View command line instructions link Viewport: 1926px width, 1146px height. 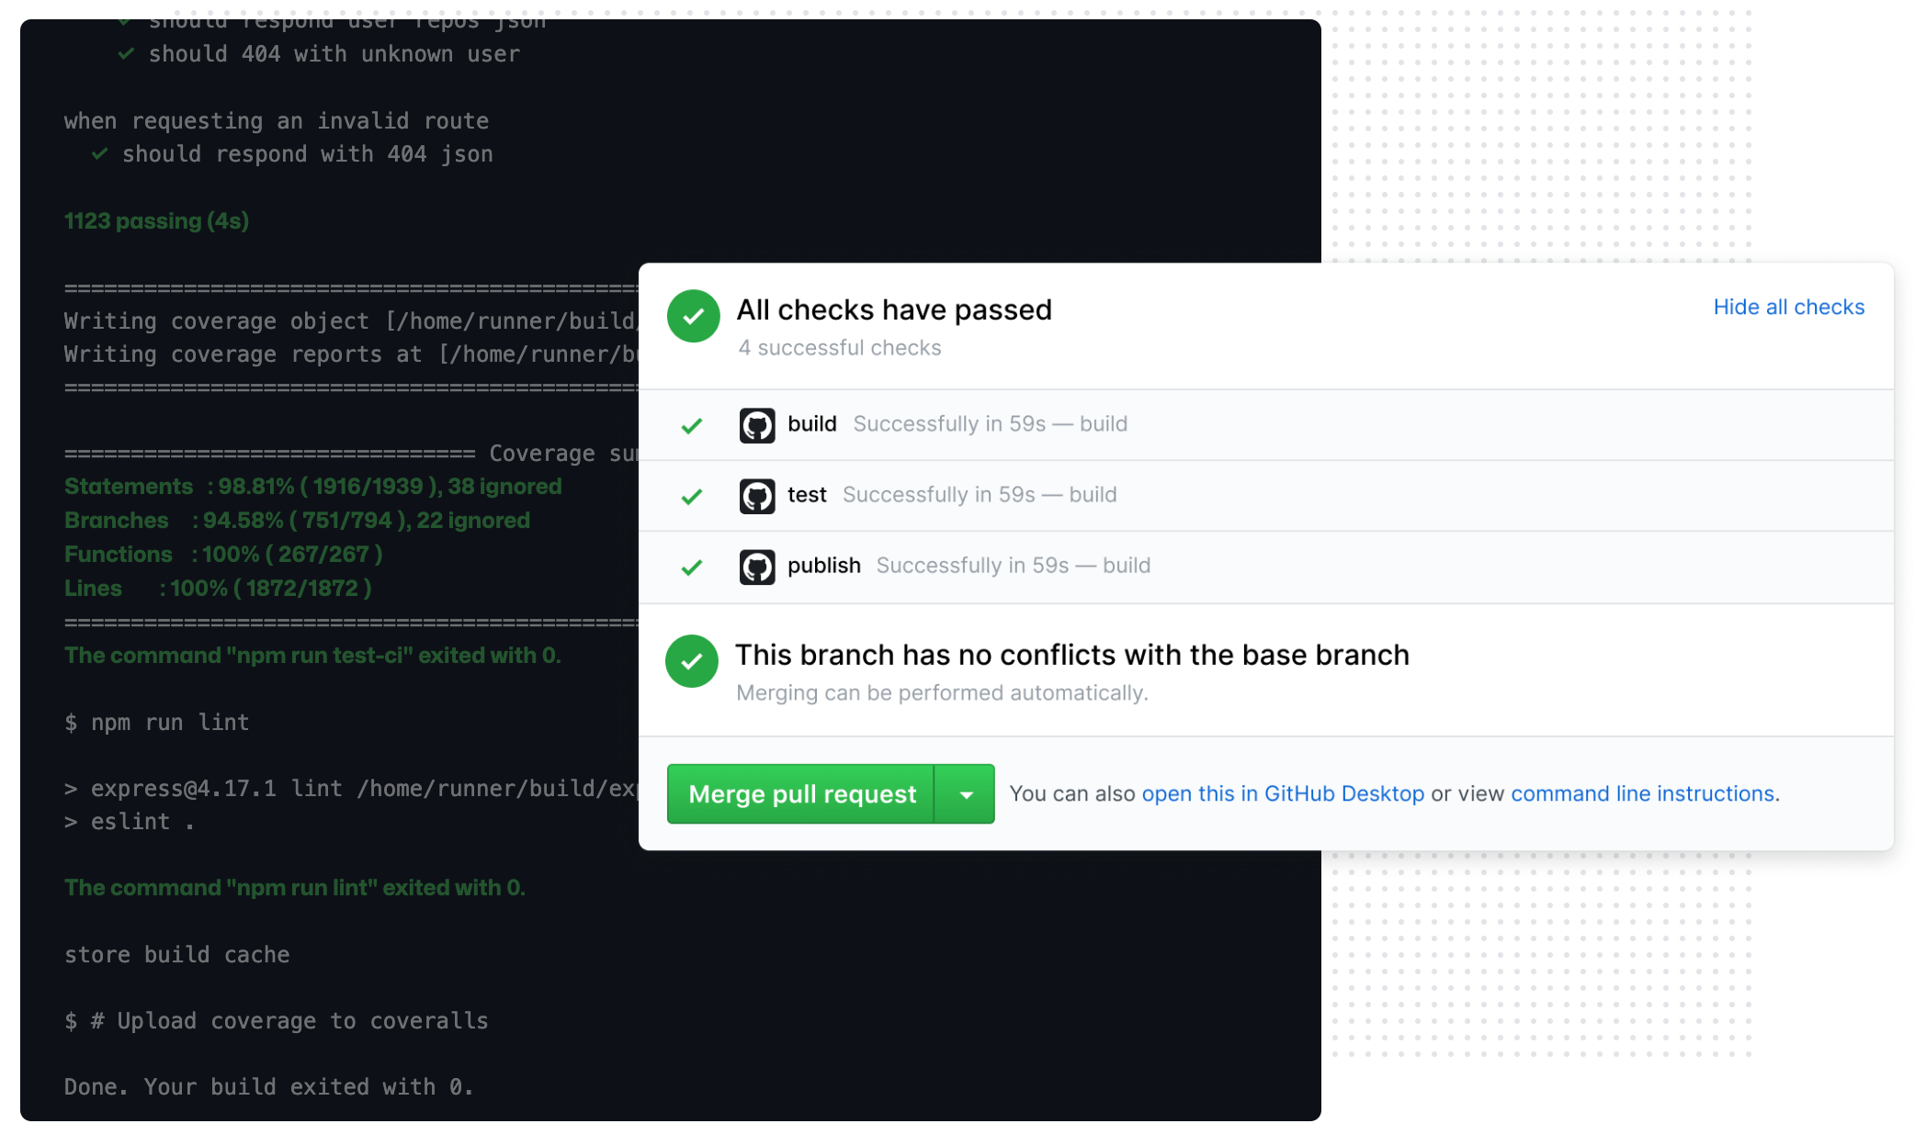(x=1642, y=793)
